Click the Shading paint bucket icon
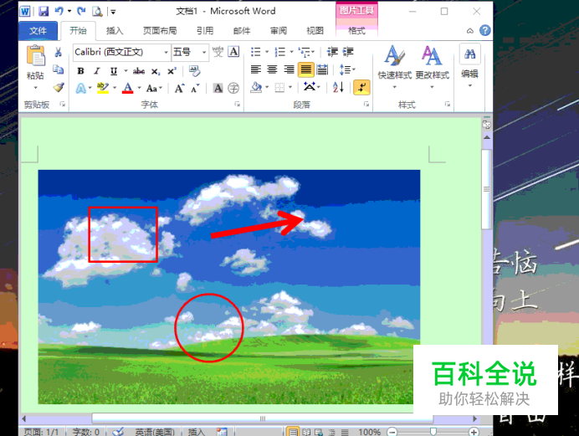 (256, 88)
